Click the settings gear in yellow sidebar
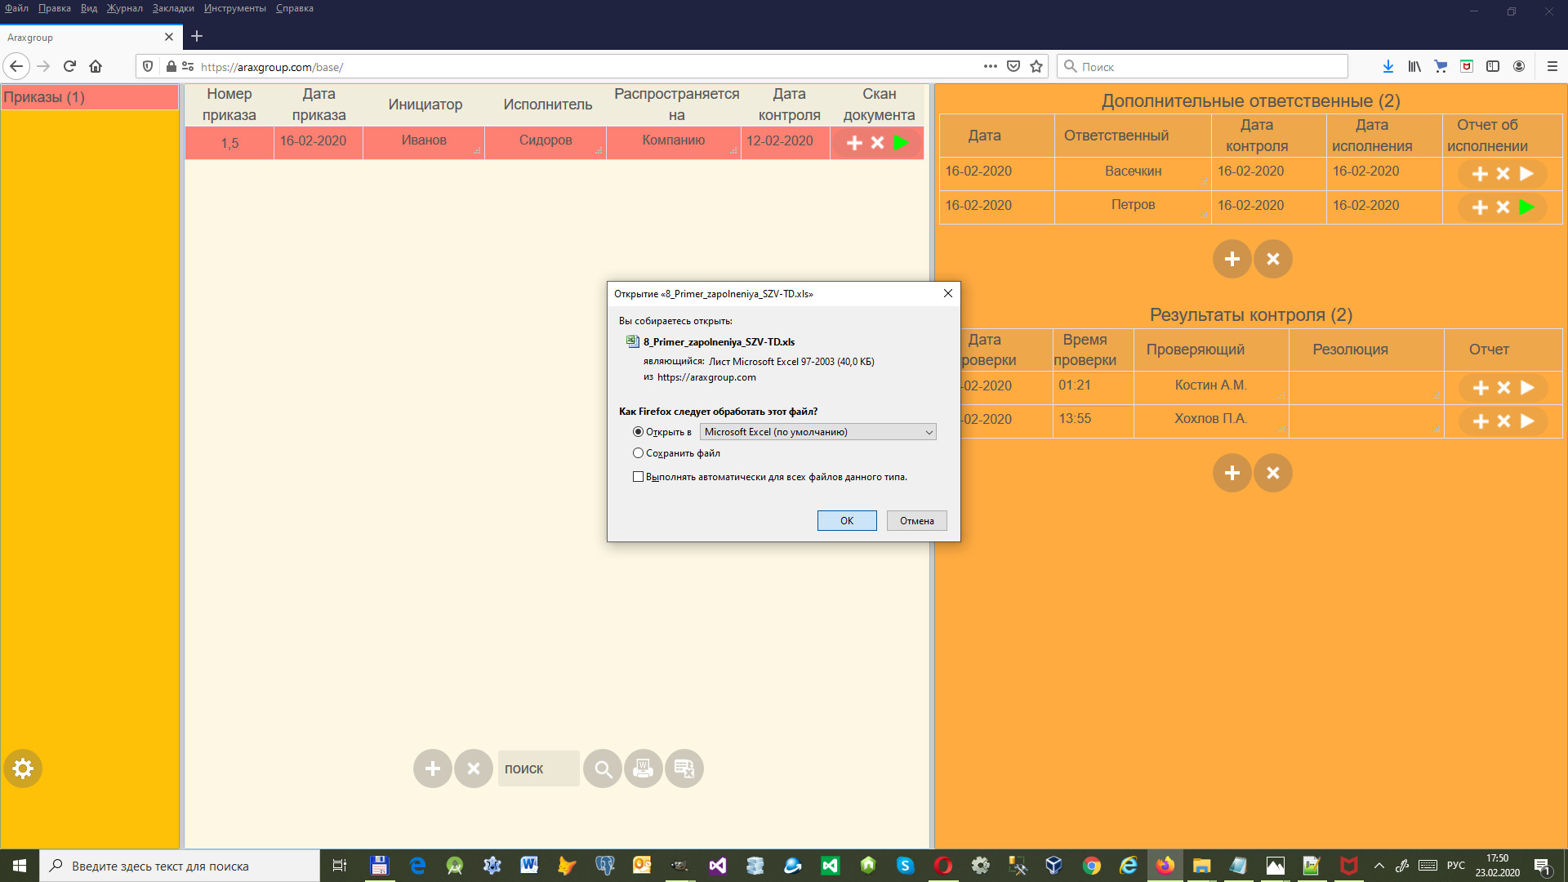 tap(23, 768)
